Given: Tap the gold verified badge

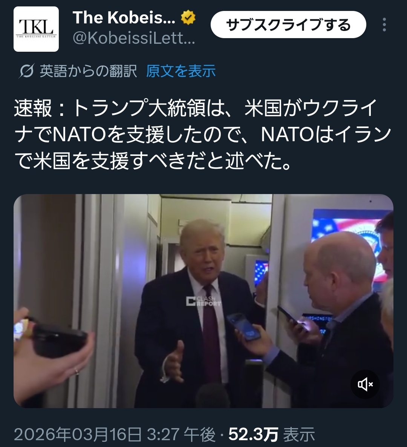Looking at the screenshot, I should coord(188,17).
